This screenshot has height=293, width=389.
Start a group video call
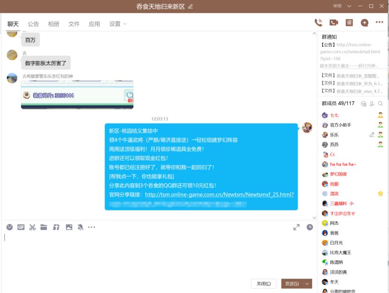334,23
